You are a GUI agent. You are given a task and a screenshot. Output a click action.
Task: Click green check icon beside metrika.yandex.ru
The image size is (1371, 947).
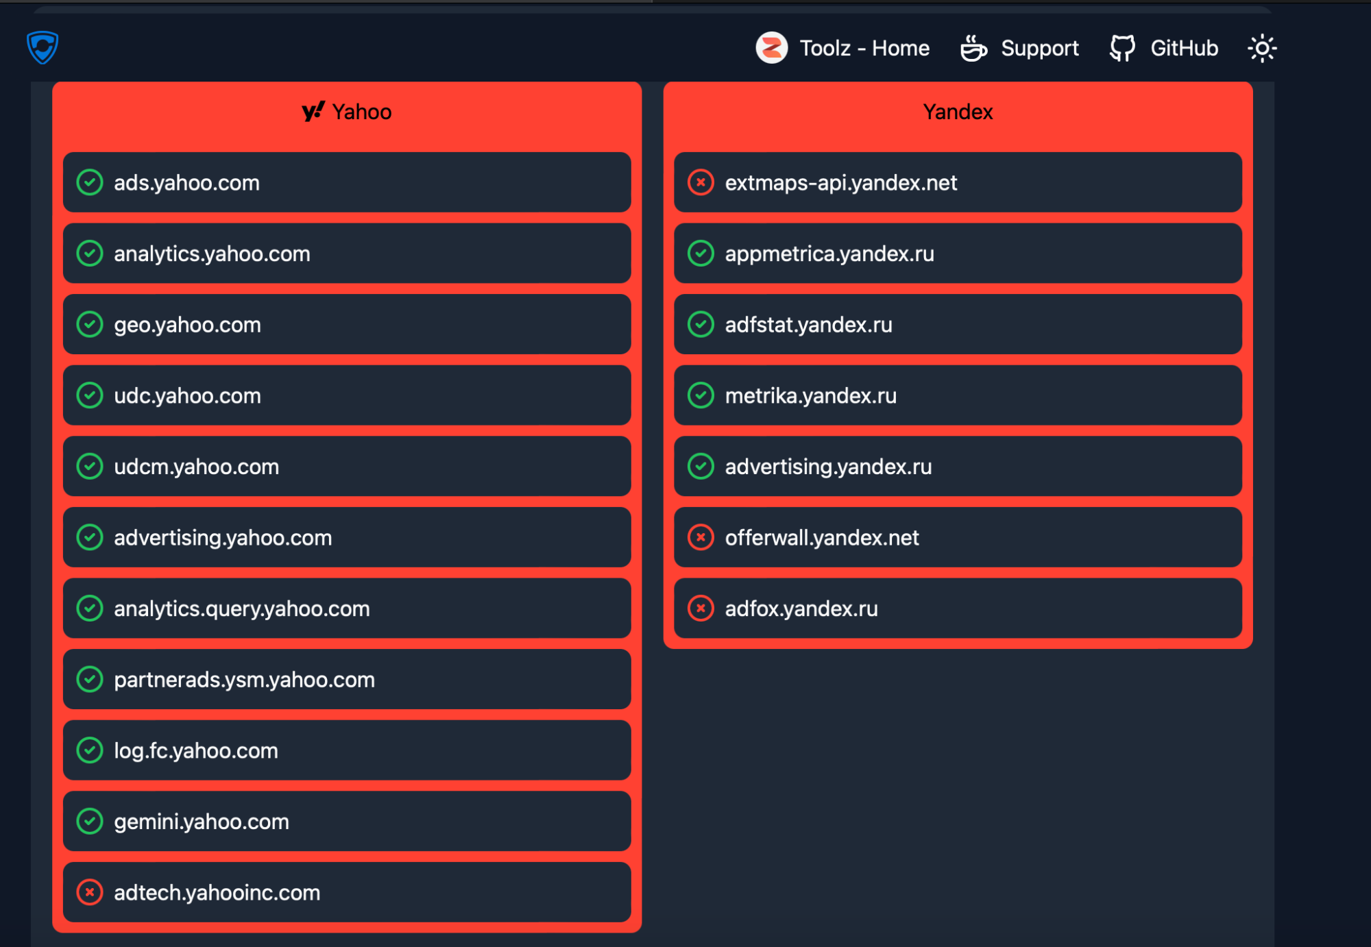tap(701, 395)
